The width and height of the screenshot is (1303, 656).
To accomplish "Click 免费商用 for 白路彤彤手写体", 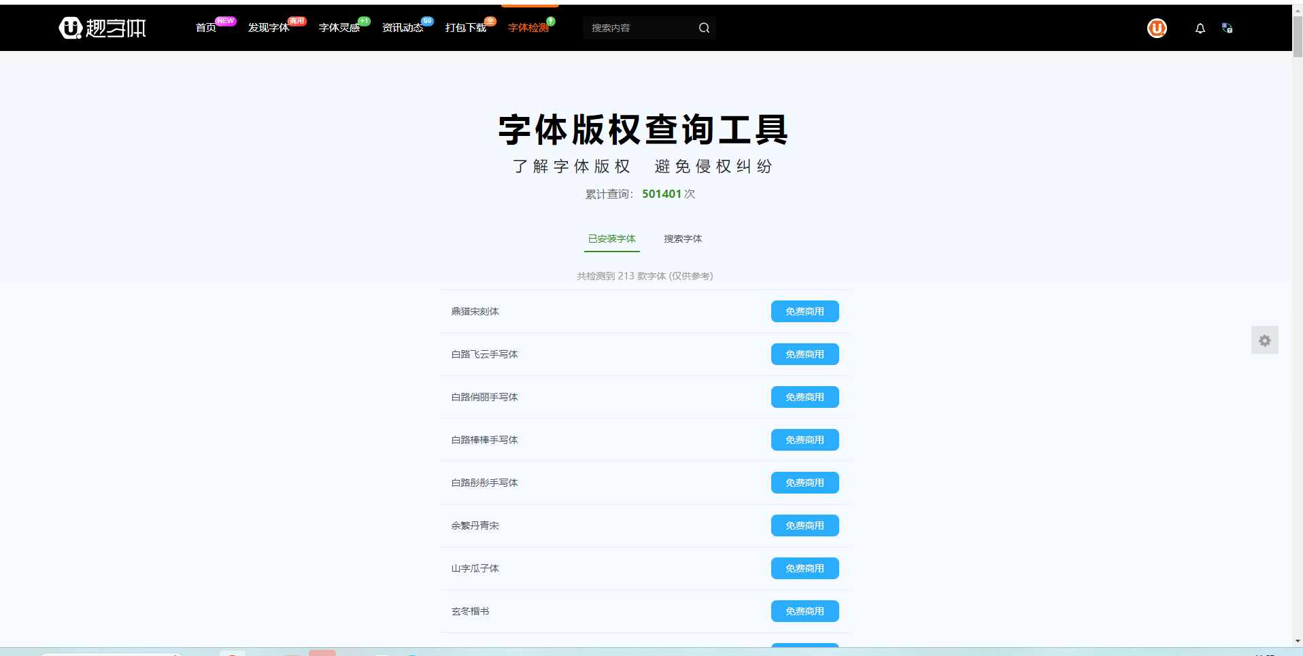I will point(805,483).
